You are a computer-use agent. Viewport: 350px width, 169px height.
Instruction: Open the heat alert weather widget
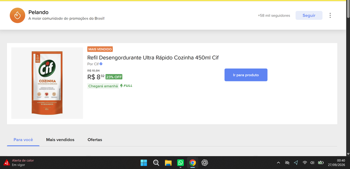(x=19, y=163)
